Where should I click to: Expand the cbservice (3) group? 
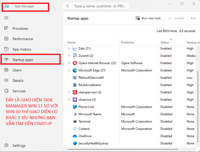click(x=69, y=100)
